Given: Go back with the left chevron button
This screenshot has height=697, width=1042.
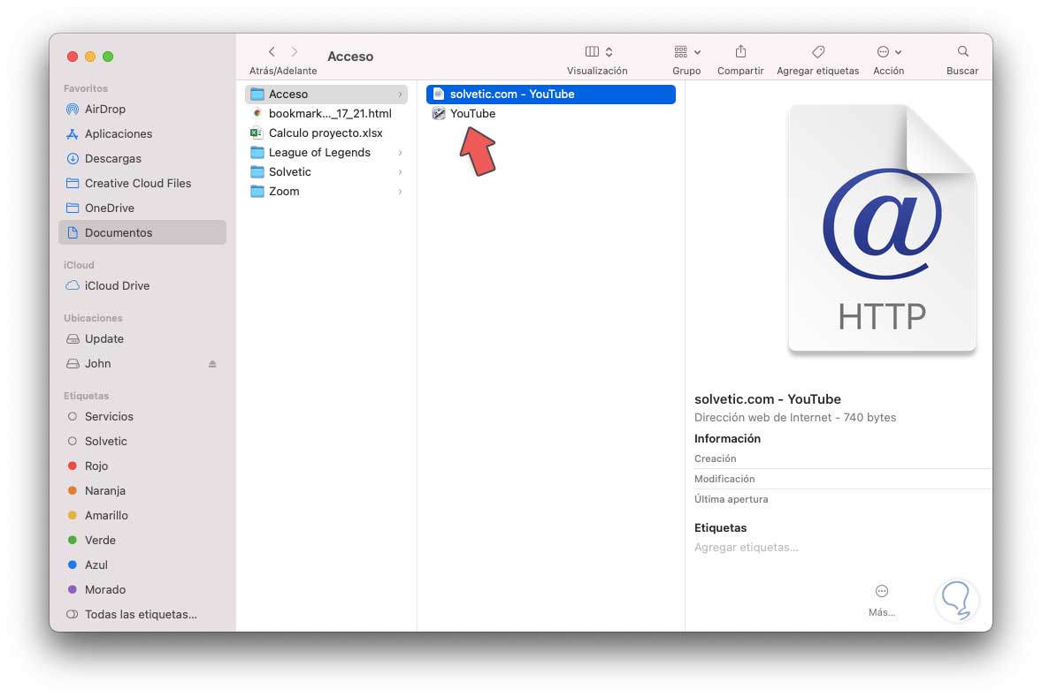Looking at the screenshot, I should click(272, 52).
